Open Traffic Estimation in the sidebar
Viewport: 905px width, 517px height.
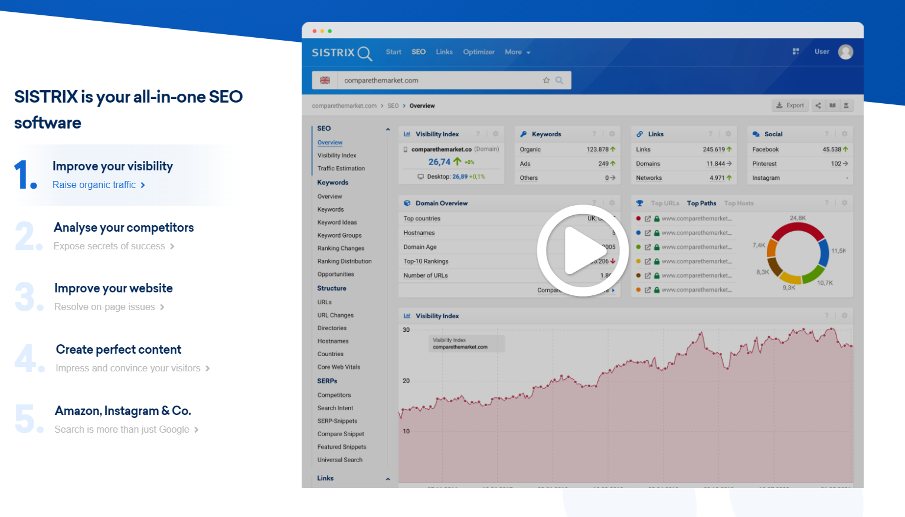[x=341, y=169]
